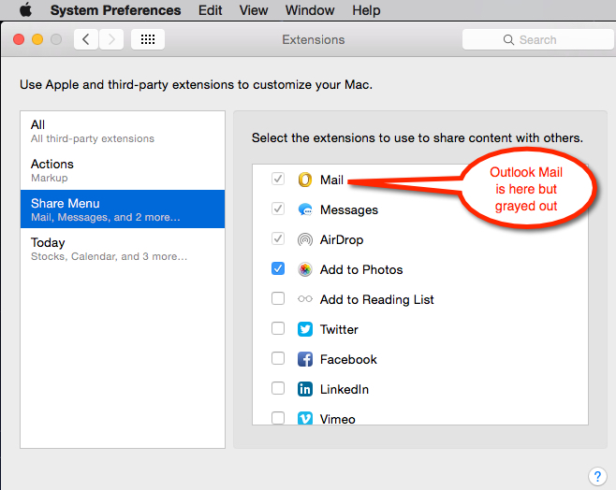The width and height of the screenshot is (616, 490).
Task: Go back with the left chevron button
Action: click(86, 39)
